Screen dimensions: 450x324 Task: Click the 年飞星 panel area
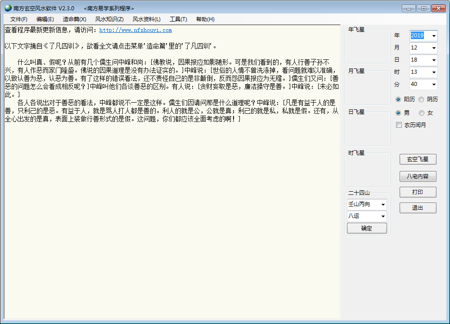pyautogui.click(x=367, y=46)
